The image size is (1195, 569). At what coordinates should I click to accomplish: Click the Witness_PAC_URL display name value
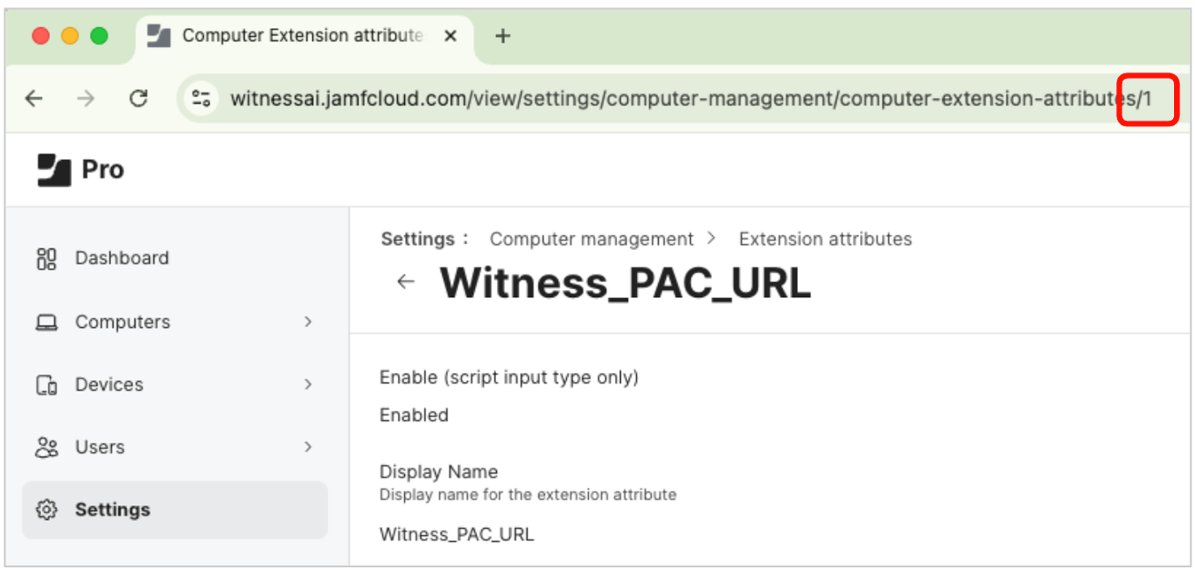point(457,534)
